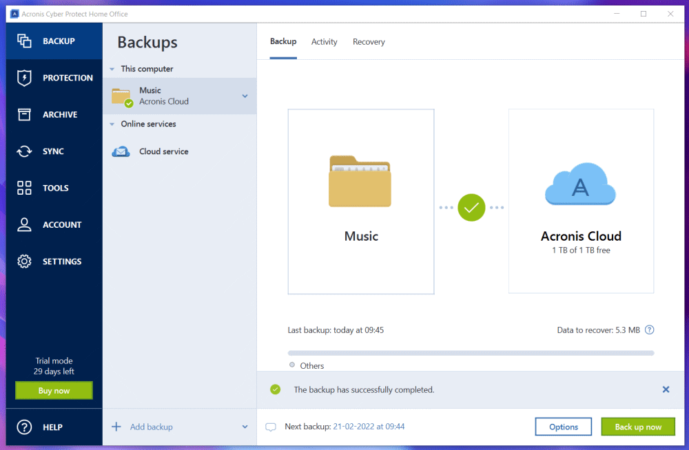Expand the Music backup chevron menu
689x450 pixels.
[245, 96]
